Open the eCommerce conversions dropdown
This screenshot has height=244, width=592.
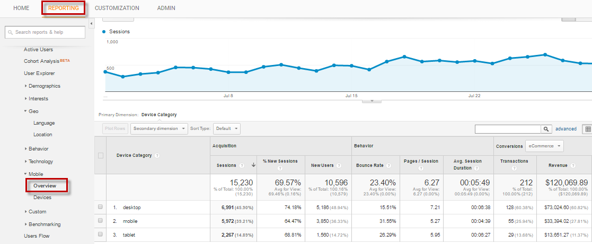544,146
